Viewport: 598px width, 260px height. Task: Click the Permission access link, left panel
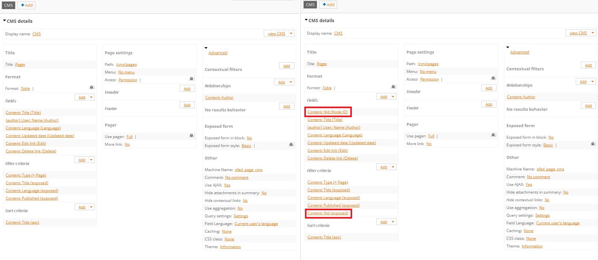128,80
